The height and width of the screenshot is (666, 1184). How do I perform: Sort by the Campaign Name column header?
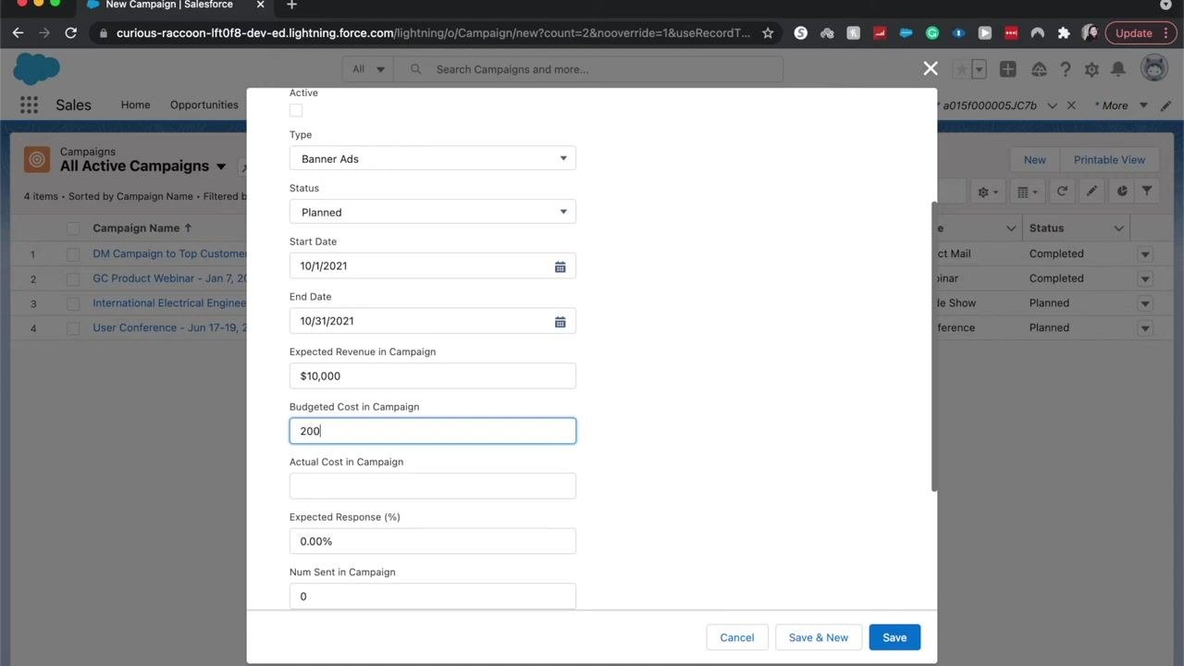[x=142, y=228]
